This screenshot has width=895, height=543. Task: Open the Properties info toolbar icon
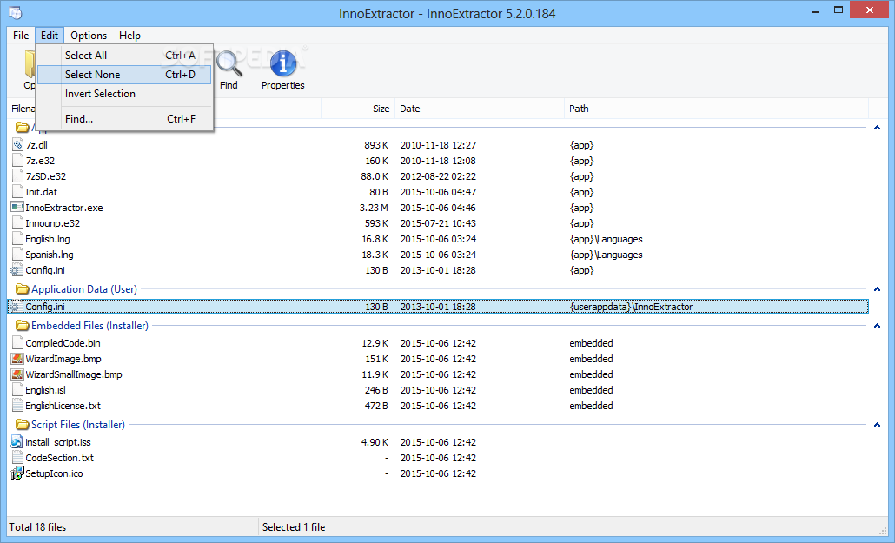pyautogui.click(x=283, y=63)
